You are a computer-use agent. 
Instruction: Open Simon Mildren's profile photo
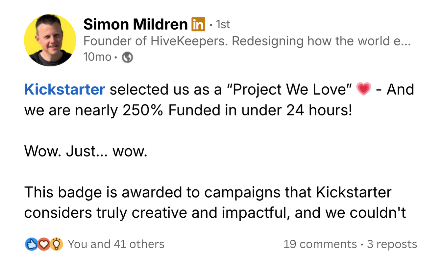(50, 40)
